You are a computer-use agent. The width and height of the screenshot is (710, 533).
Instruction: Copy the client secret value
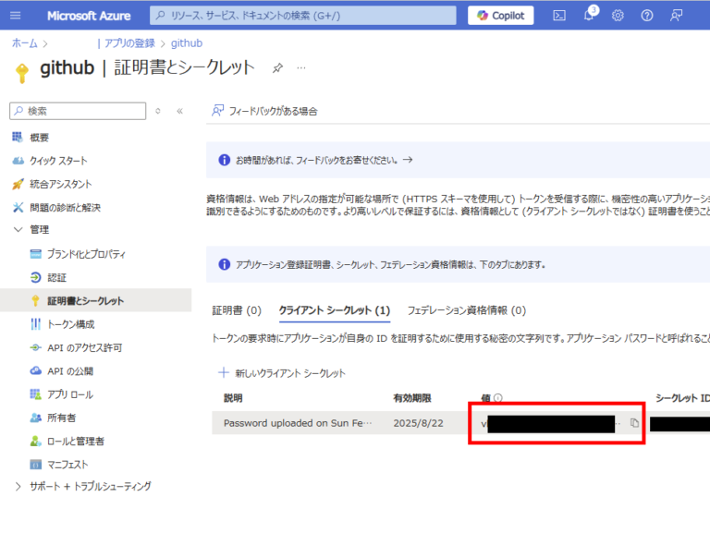[x=634, y=423]
